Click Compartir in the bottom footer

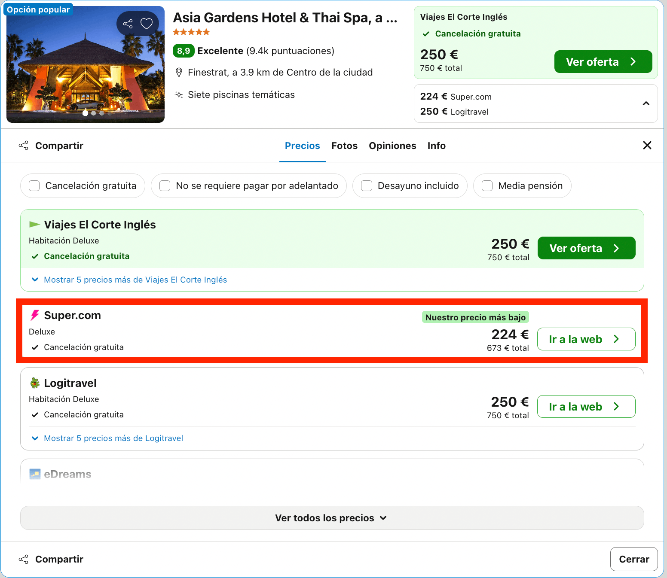[51, 559]
